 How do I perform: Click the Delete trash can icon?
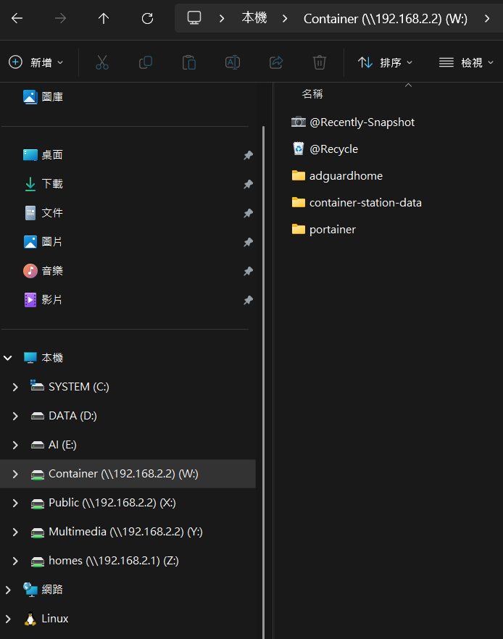pos(319,62)
